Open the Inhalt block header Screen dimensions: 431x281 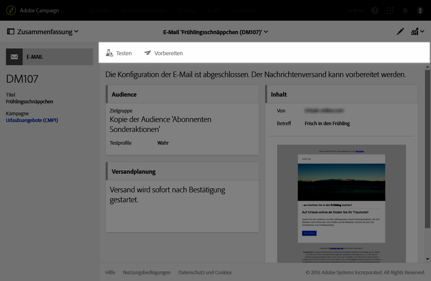[342, 94]
